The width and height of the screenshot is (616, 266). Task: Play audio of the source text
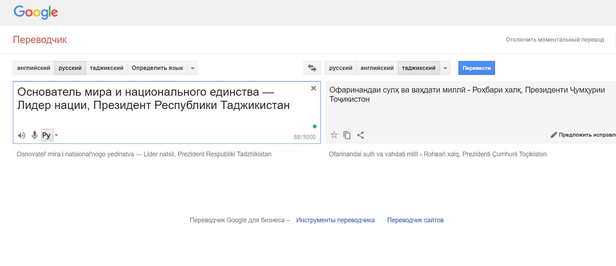tap(22, 136)
